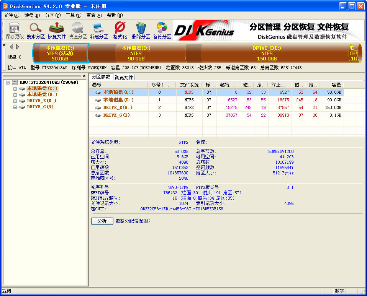Expand the DRIVE_E(E:) tree node
367x296 pixels.
(x=15, y=101)
